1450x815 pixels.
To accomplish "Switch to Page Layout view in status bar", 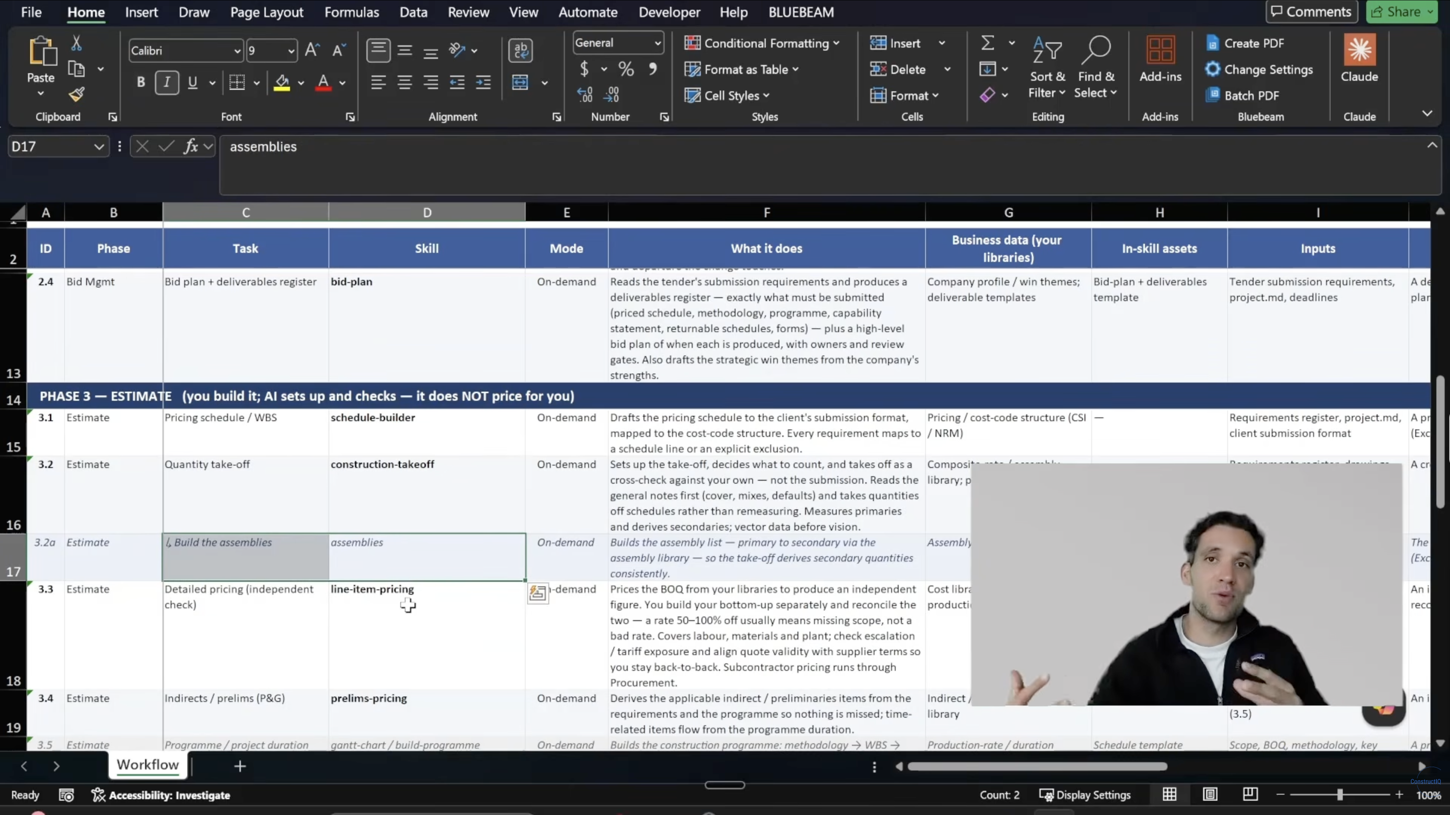I will click(1209, 794).
